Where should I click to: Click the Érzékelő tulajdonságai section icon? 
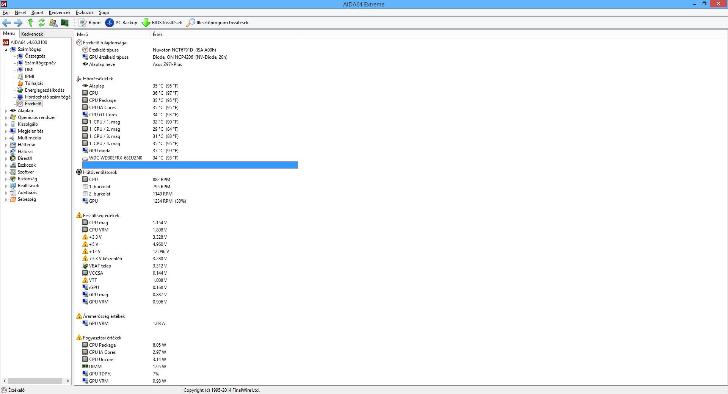click(x=79, y=43)
